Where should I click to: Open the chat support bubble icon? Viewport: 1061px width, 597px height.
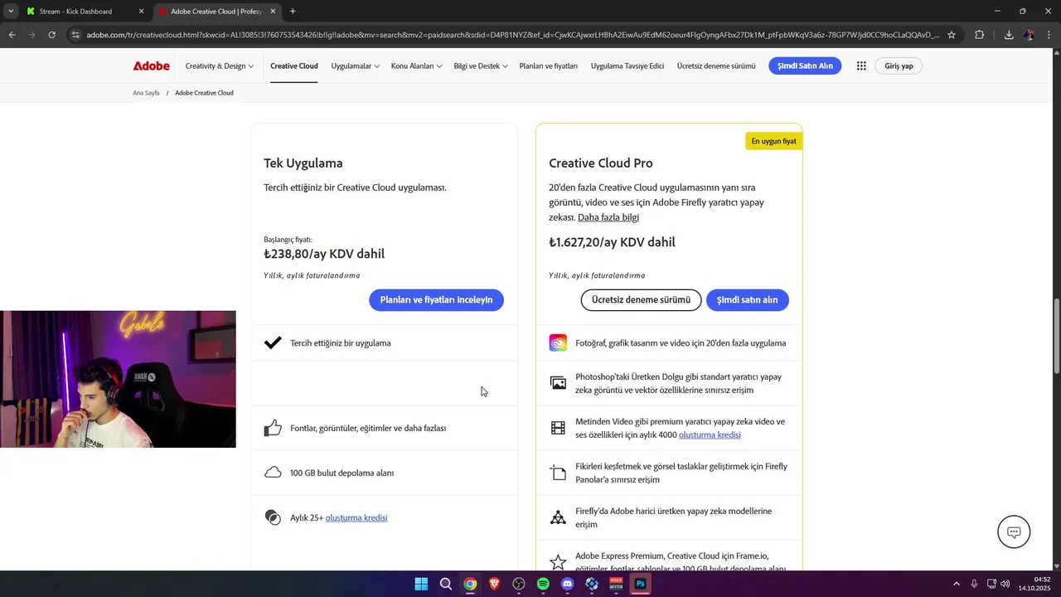pyautogui.click(x=1014, y=532)
